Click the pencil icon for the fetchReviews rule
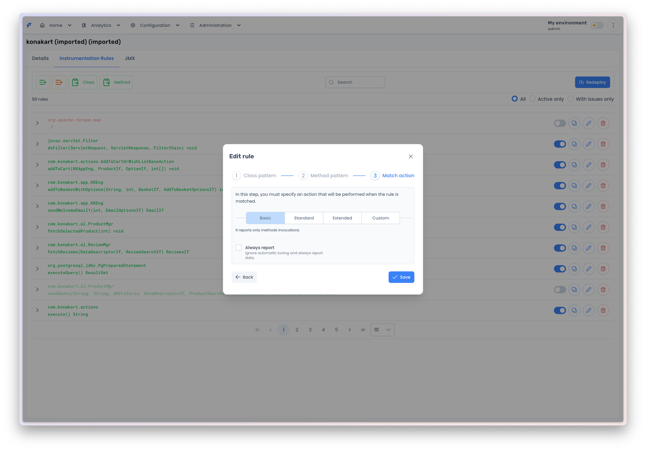 coord(588,248)
